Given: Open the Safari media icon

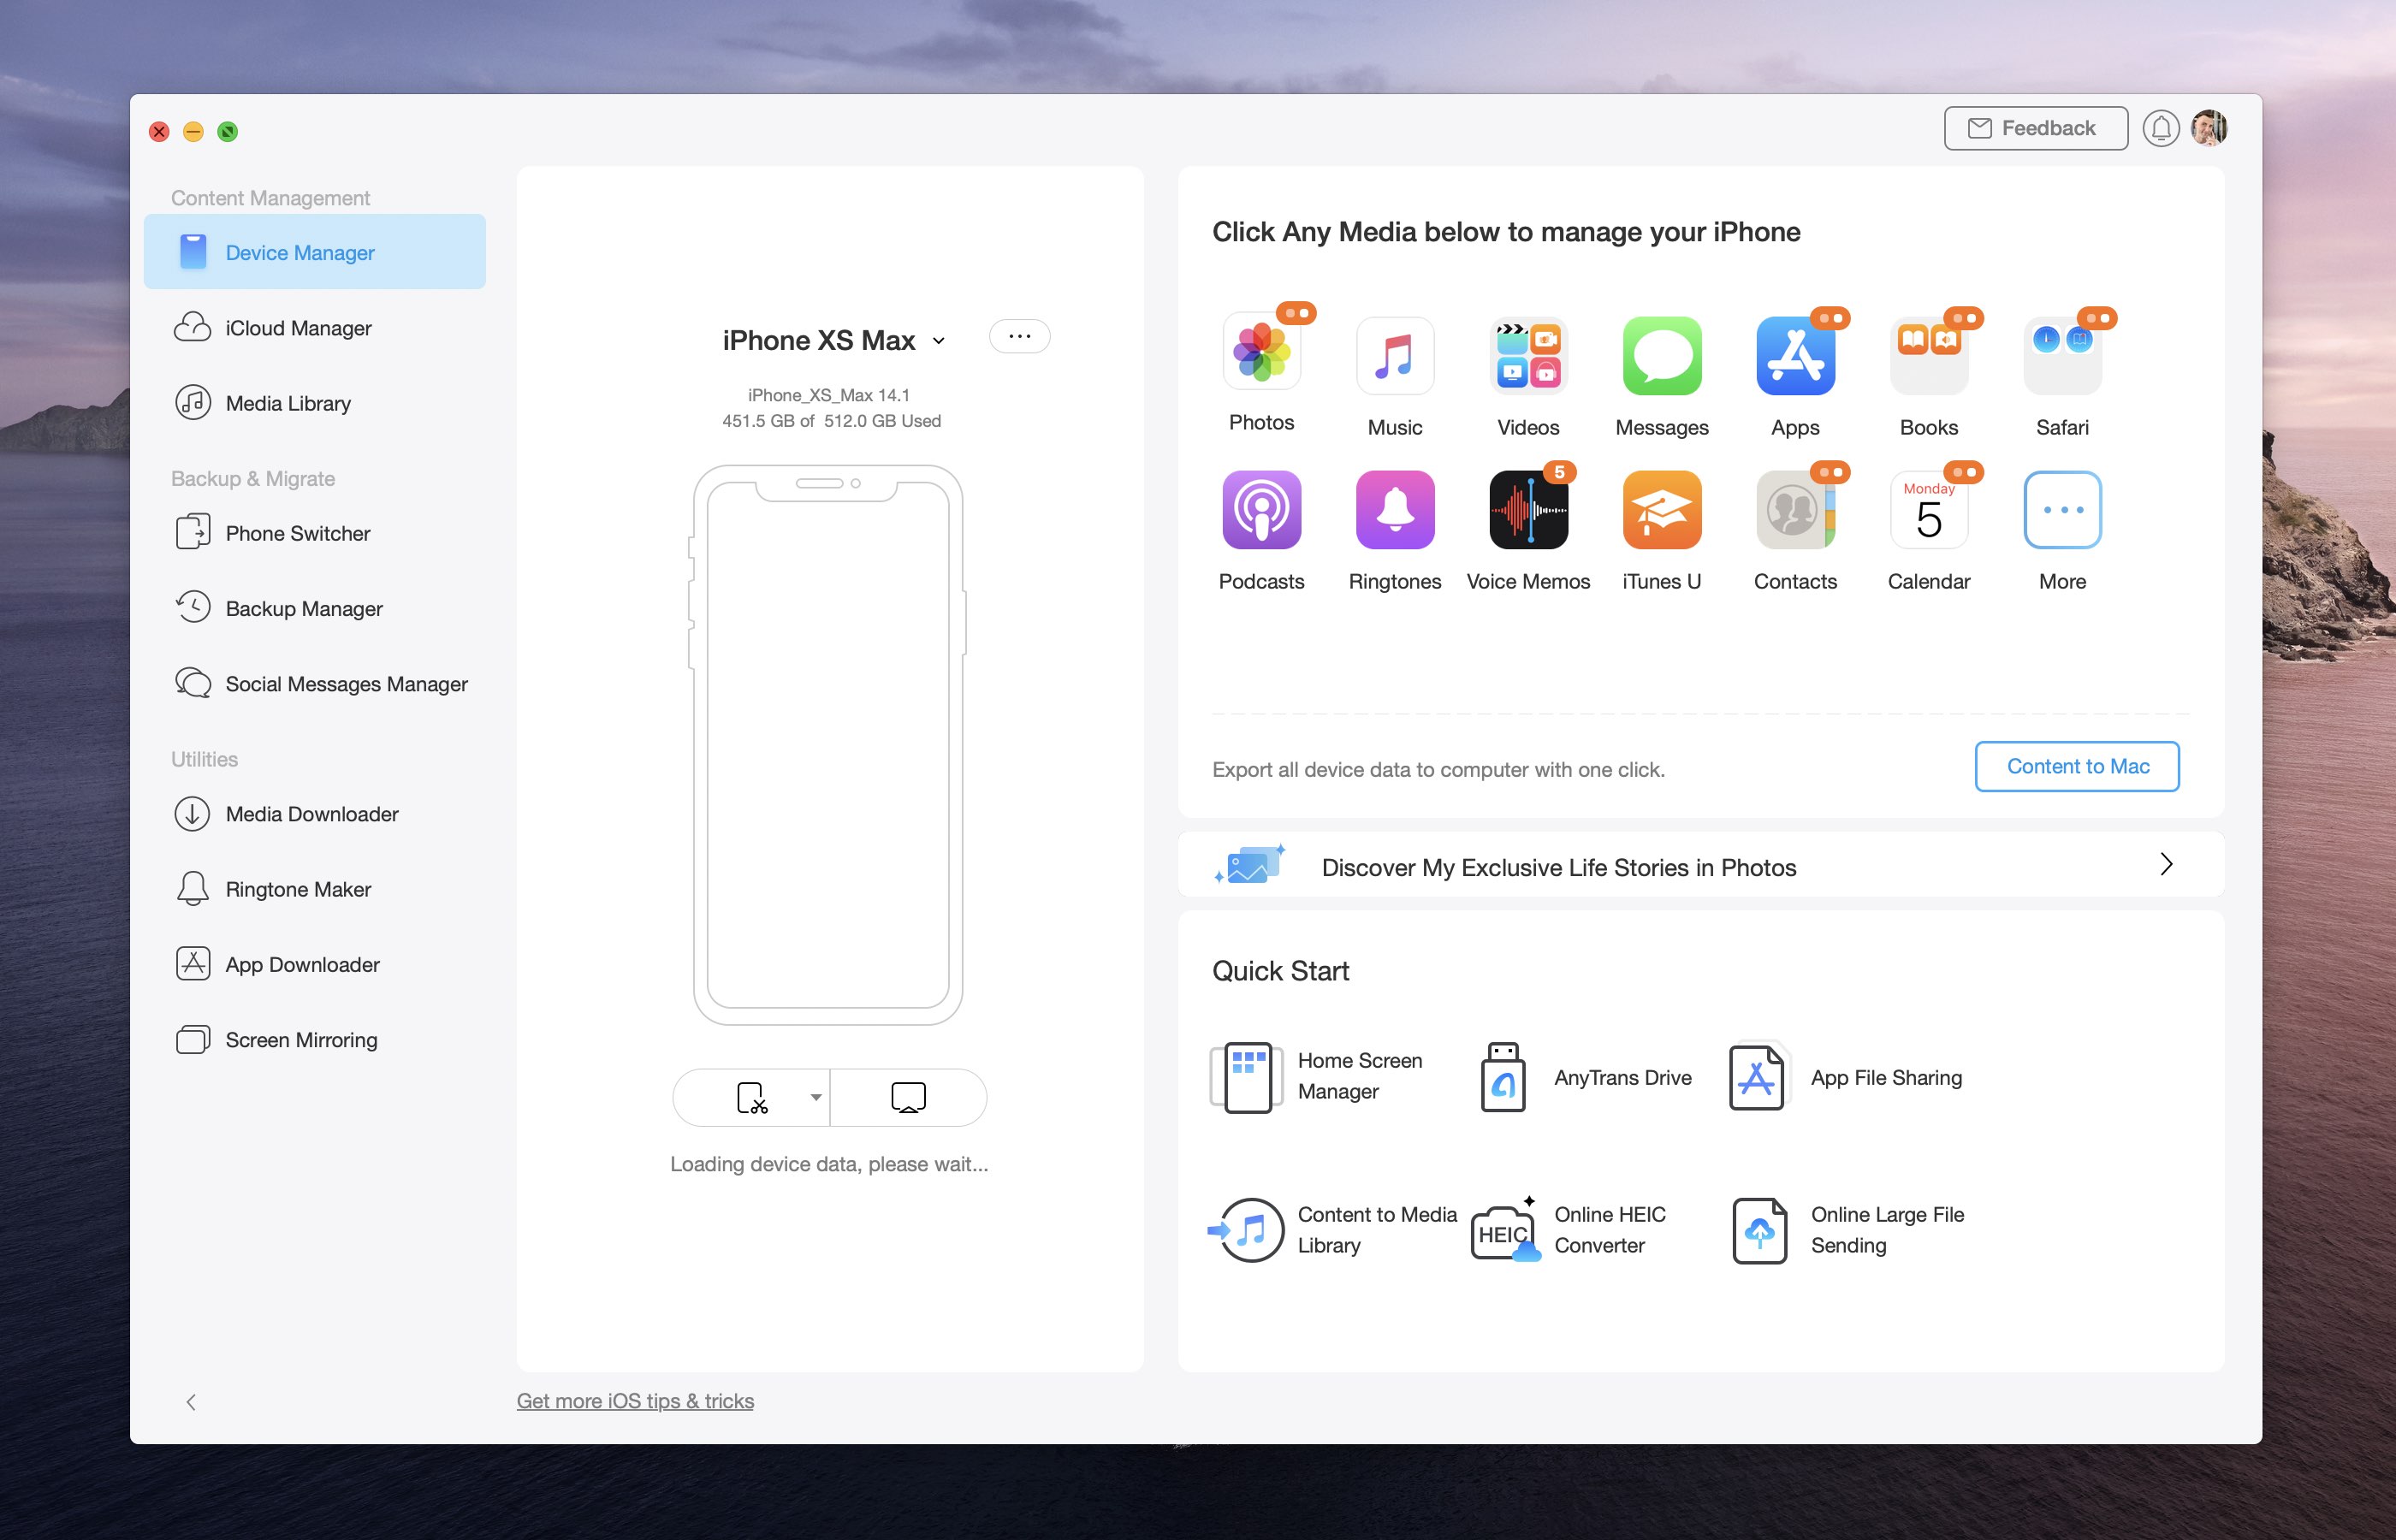Looking at the screenshot, I should point(2062,355).
